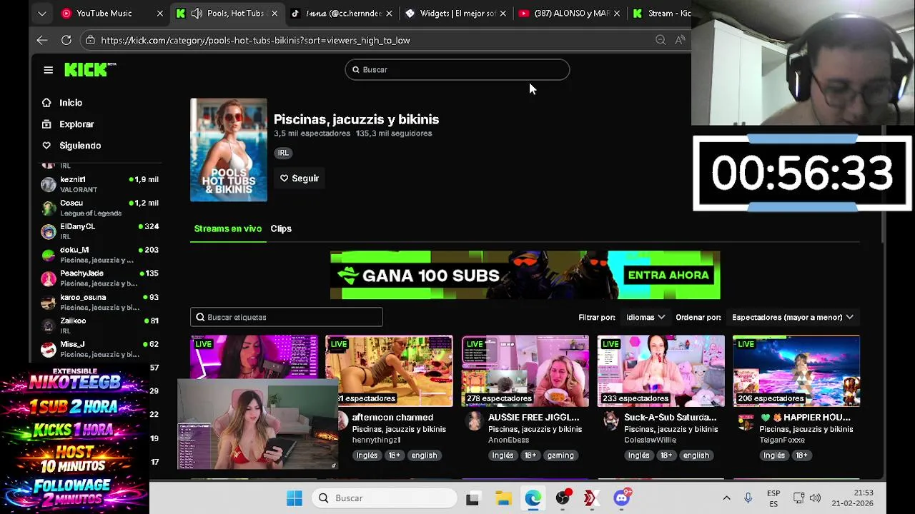
Task: Open the browser tab list dropdown
Action: click(x=42, y=13)
